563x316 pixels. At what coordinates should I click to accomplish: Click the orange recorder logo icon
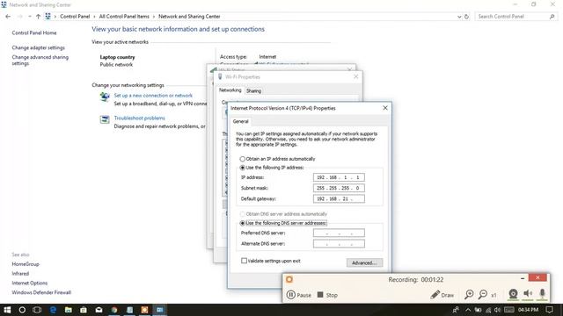coord(289,279)
